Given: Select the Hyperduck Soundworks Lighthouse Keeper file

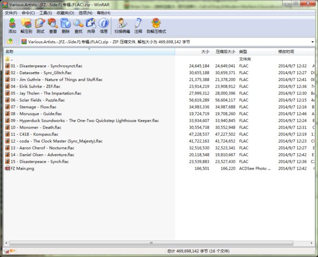Looking at the screenshot, I should pyautogui.click(x=85, y=120).
